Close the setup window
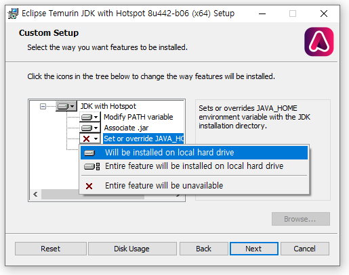Image resolution: width=349 pixels, height=275 pixels. tap(324, 14)
